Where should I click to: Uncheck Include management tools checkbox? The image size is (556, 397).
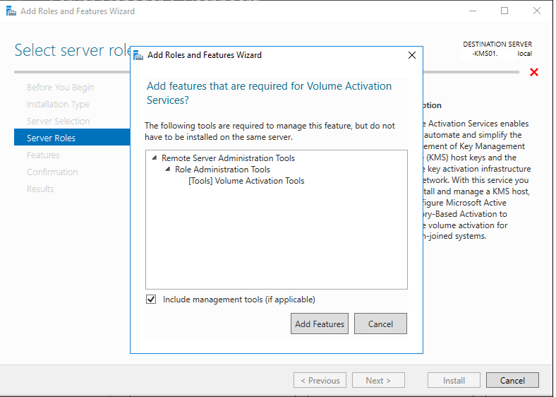pos(151,300)
